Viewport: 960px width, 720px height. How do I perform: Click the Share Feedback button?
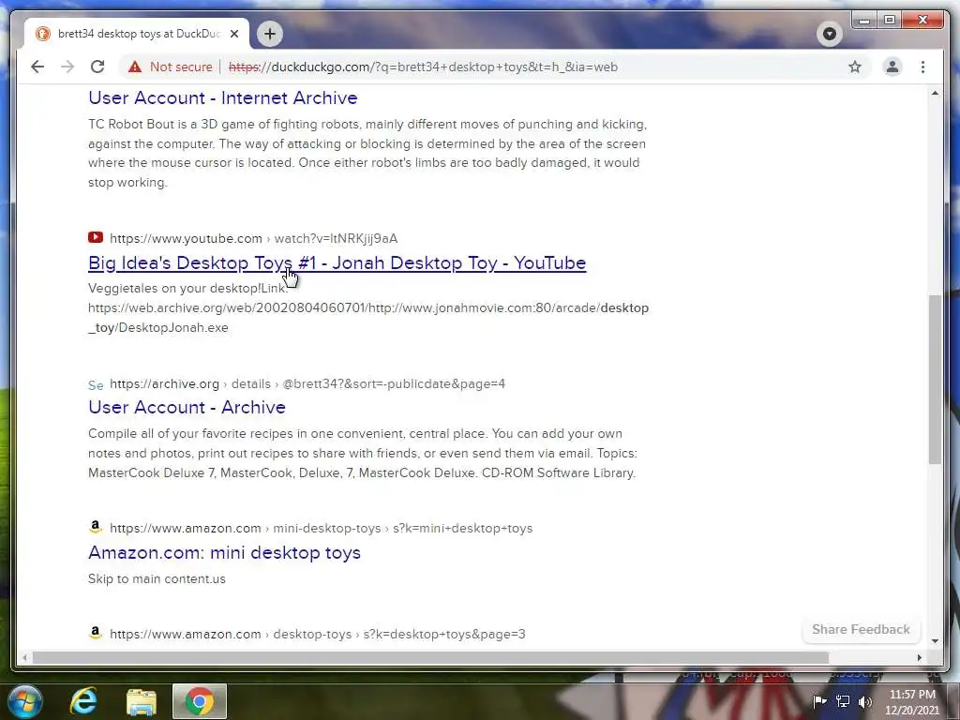click(x=861, y=629)
